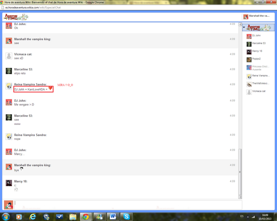
Task: Show hidden tray icons arrow
Action: (247, 217)
